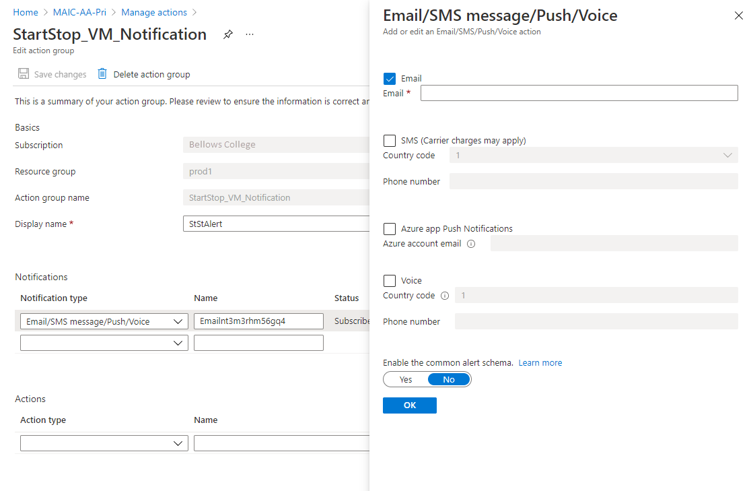Navigate to Home via breadcrumb

25,12
